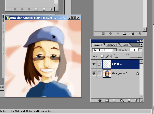Click the padlock icon on the Background layer
The image size is (154, 114).
(137, 73)
